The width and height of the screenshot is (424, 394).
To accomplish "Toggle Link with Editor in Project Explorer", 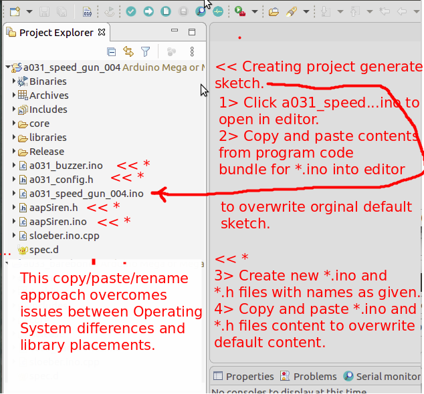I will [x=128, y=51].
